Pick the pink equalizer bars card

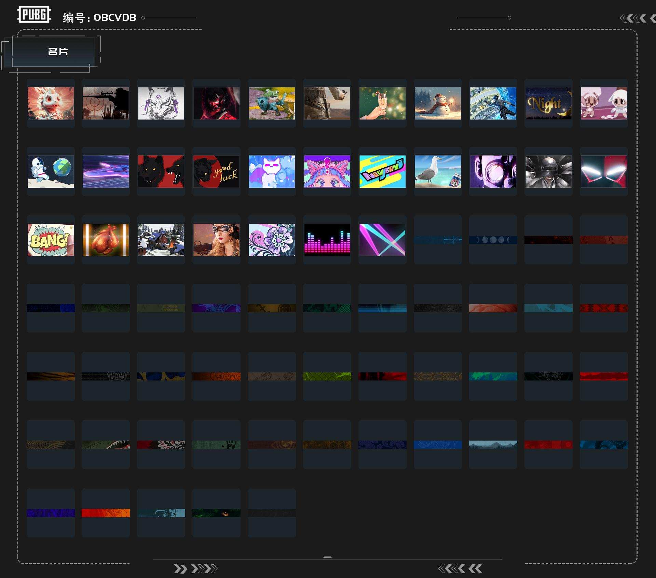[x=327, y=240]
